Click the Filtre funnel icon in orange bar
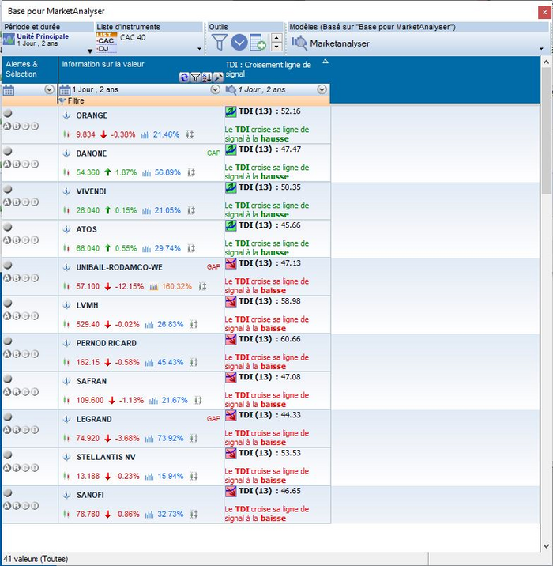 click(x=62, y=101)
